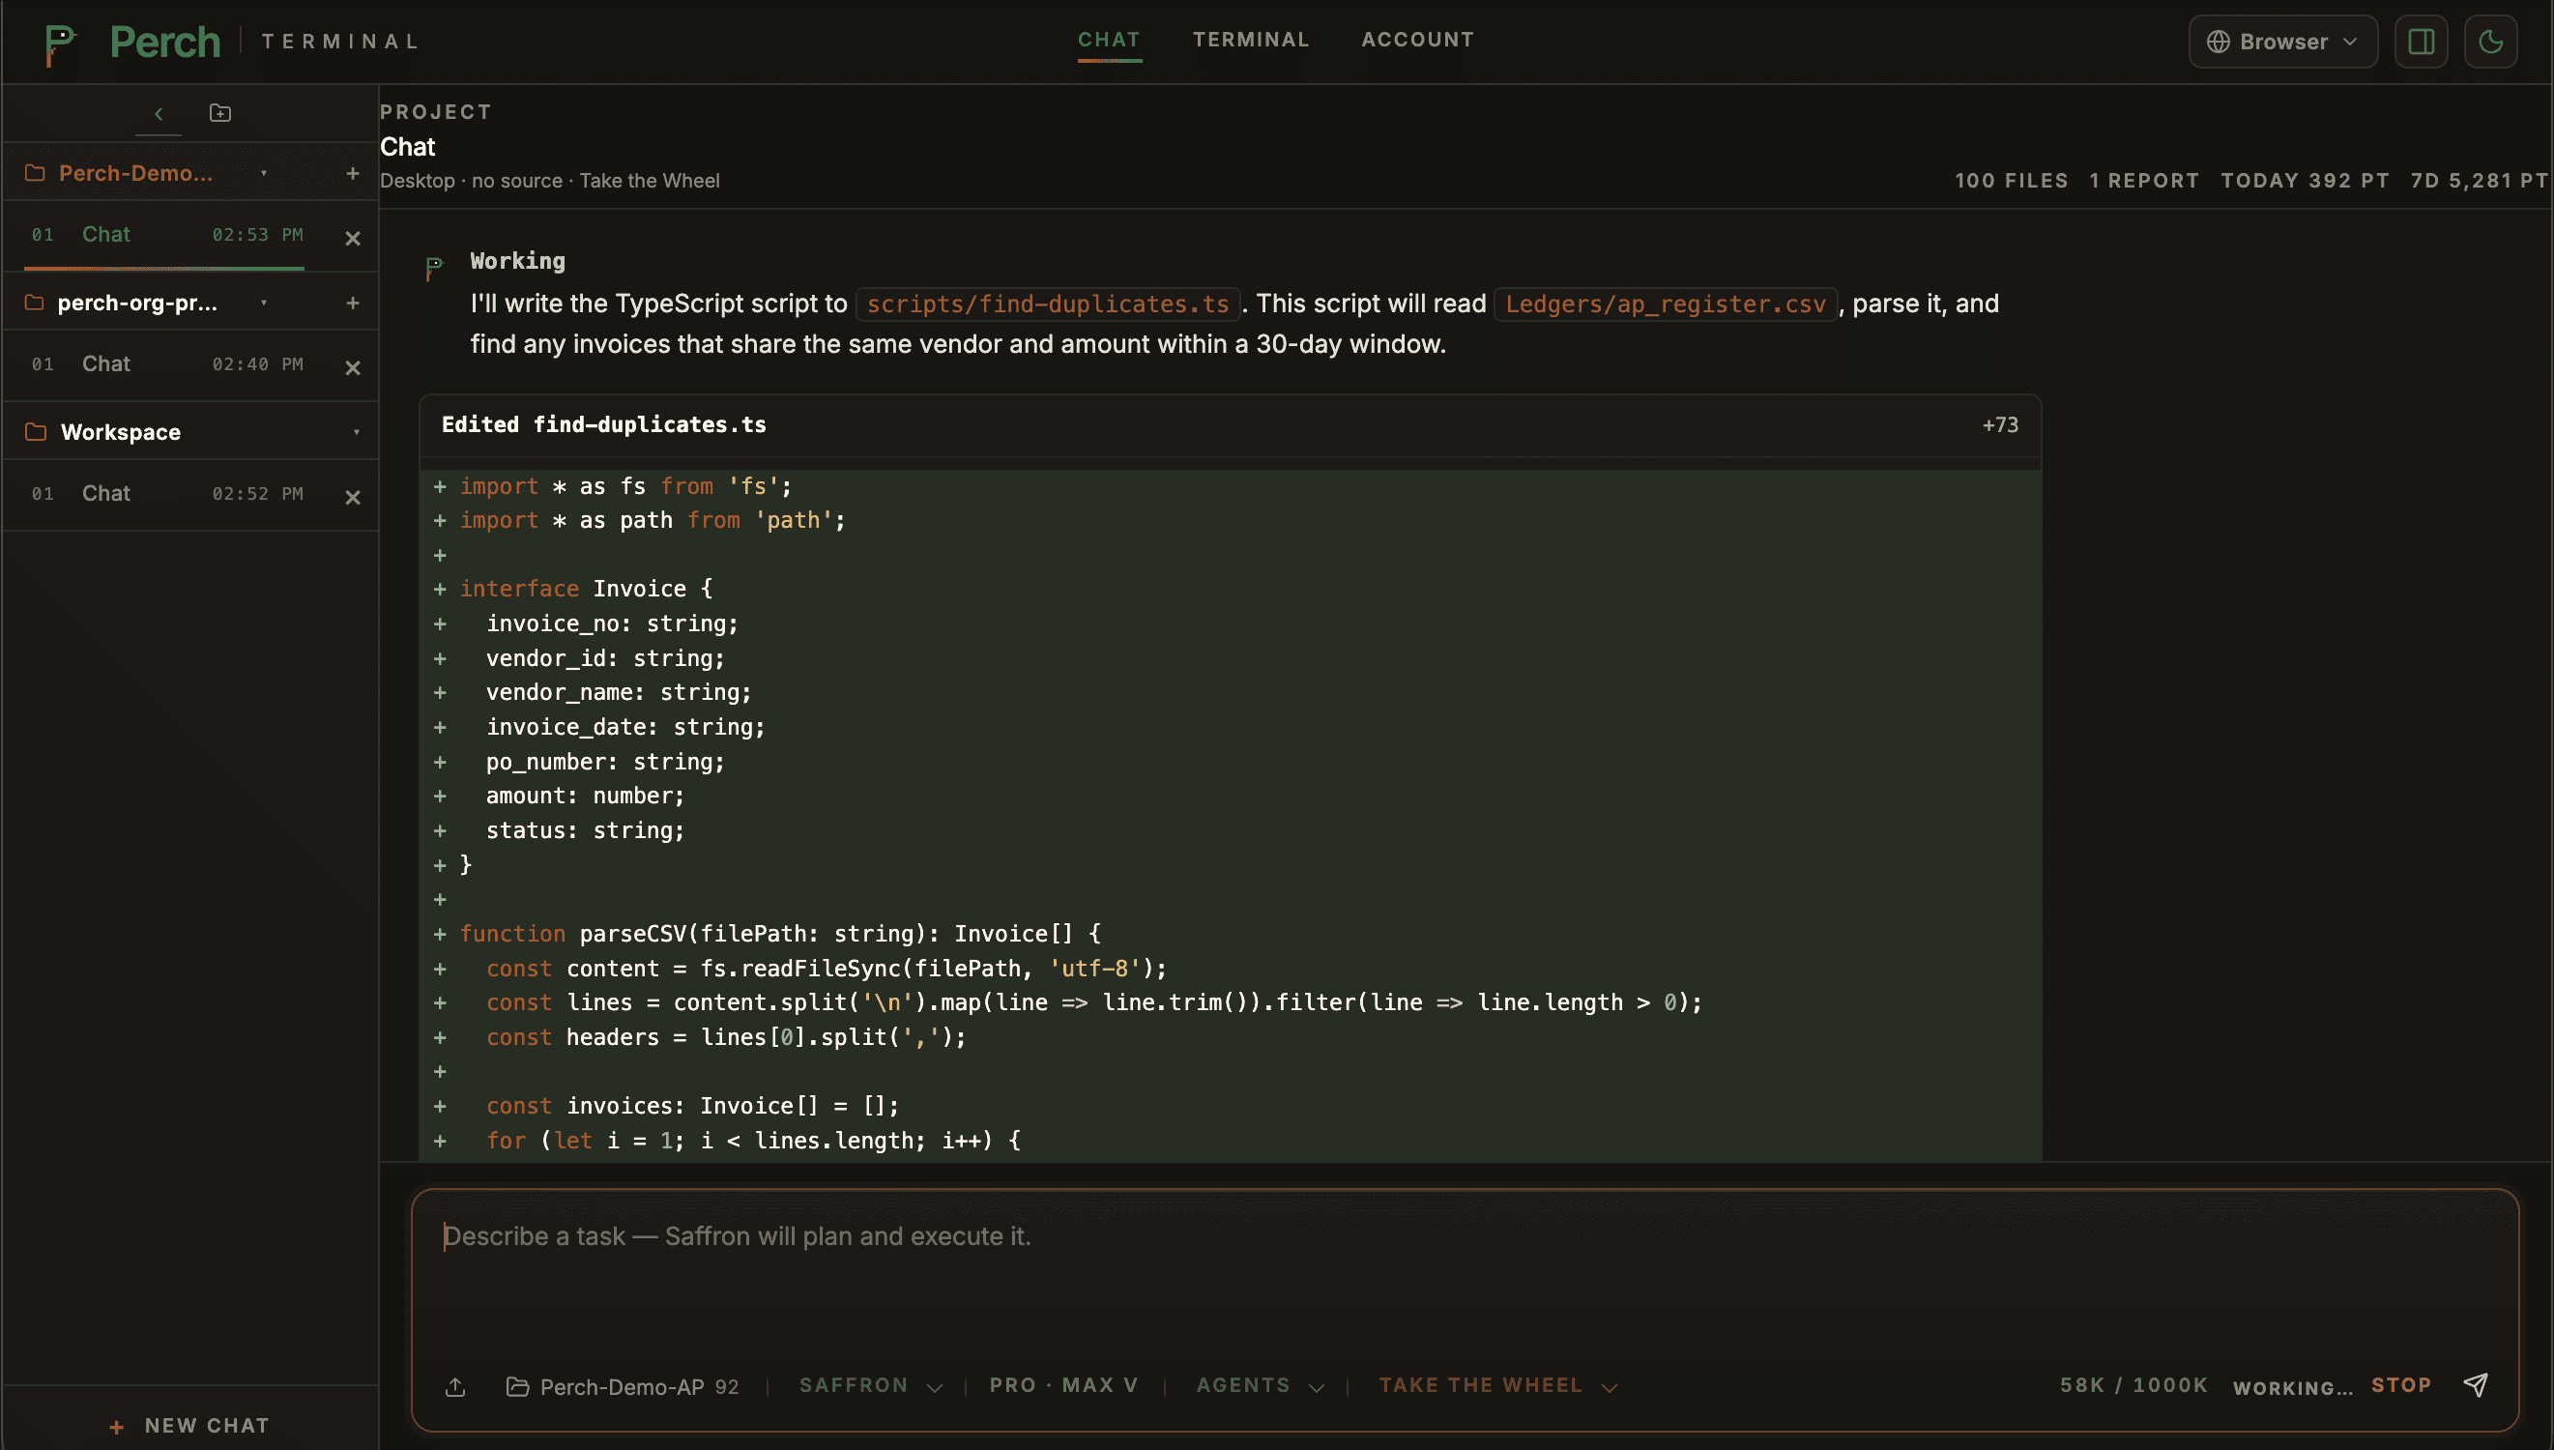Select the Perch-Demo-AP 92 project chip

623,1386
